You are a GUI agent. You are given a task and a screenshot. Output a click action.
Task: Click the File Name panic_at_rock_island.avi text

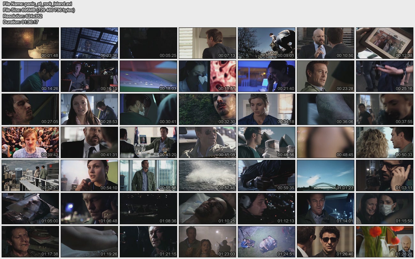coord(37,4)
